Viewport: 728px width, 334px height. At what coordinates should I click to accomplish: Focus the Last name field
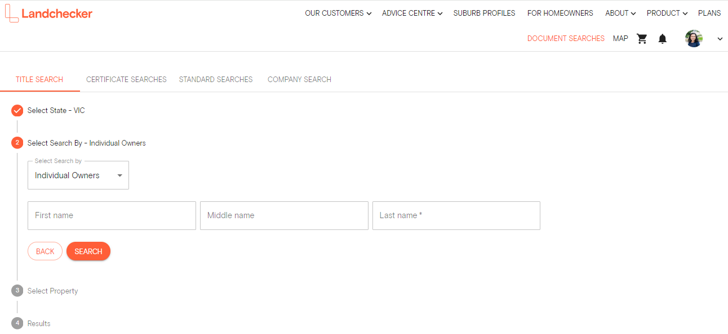tap(456, 215)
